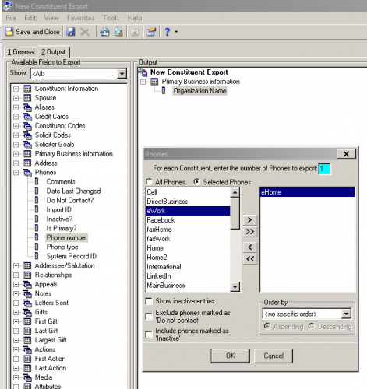Select Facebook in the phone types list

[x=188, y=220]
